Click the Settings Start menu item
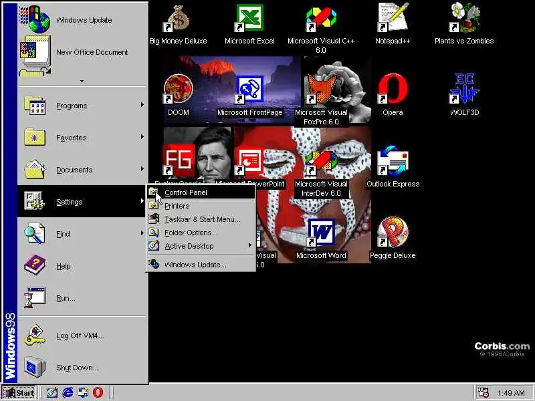The image size is (535, 401). [82, 202]
